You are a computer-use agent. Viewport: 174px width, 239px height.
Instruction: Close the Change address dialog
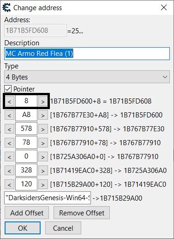coord(164,7)
